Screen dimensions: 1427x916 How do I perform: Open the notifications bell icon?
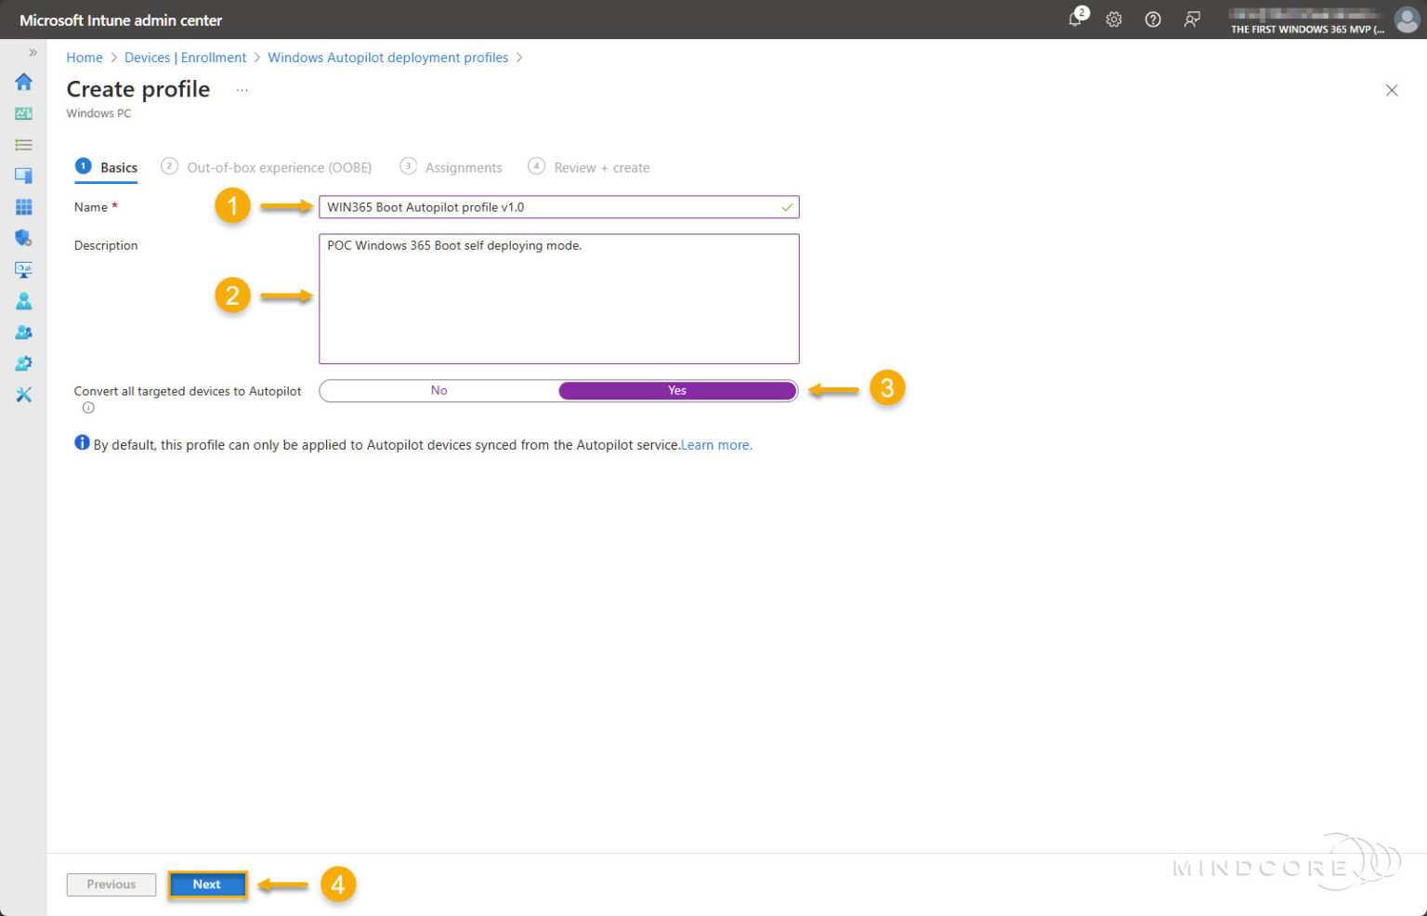[x=1076, y=20]
